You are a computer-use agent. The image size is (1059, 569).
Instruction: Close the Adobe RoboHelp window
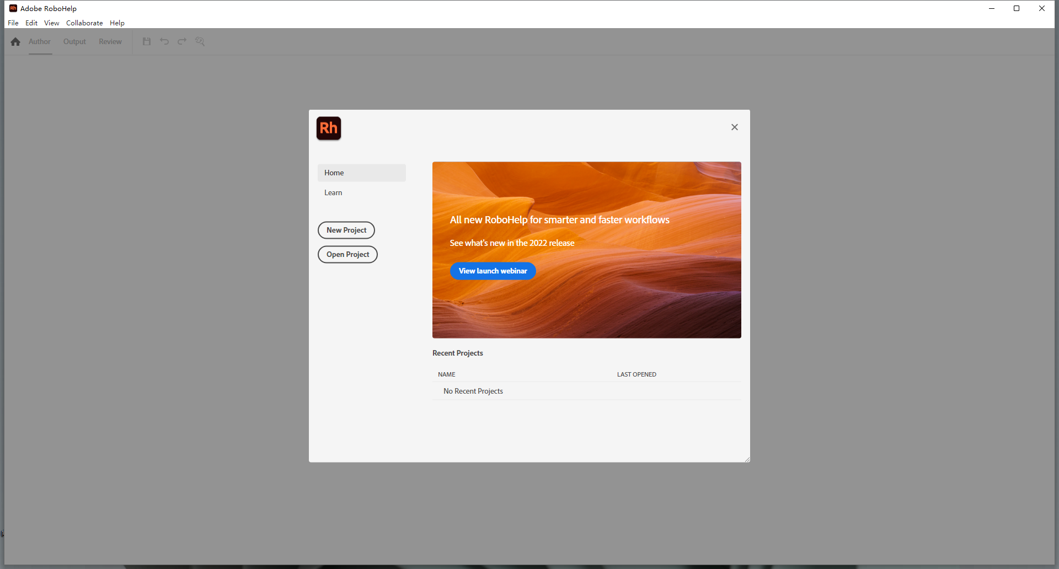1042,8
